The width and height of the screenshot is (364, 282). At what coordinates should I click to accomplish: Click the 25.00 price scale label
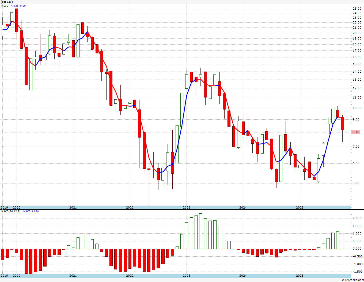pos(357,9)
